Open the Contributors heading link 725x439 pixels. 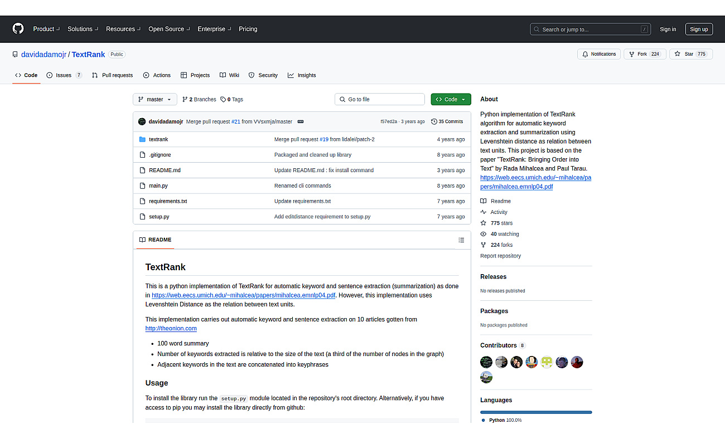(502, 345)
